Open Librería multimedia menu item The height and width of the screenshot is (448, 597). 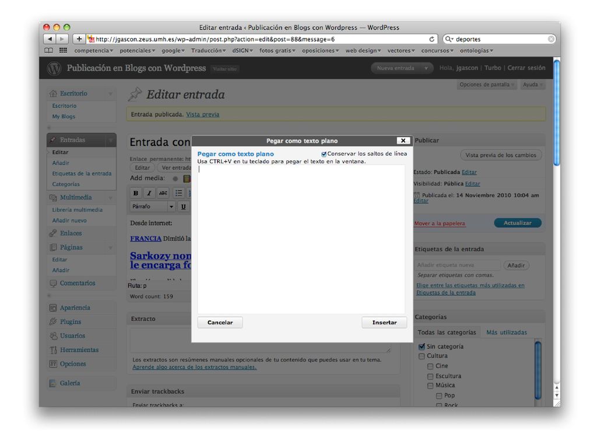click(78, 210)
